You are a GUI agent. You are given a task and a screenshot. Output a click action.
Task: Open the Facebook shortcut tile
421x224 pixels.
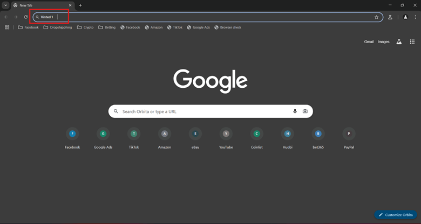(x=72, y=138)
